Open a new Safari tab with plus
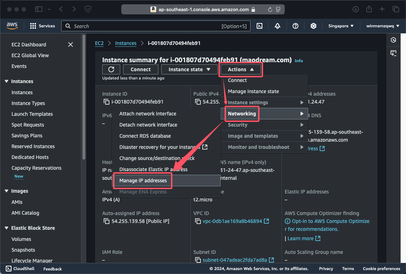 (x=382, y=9)
